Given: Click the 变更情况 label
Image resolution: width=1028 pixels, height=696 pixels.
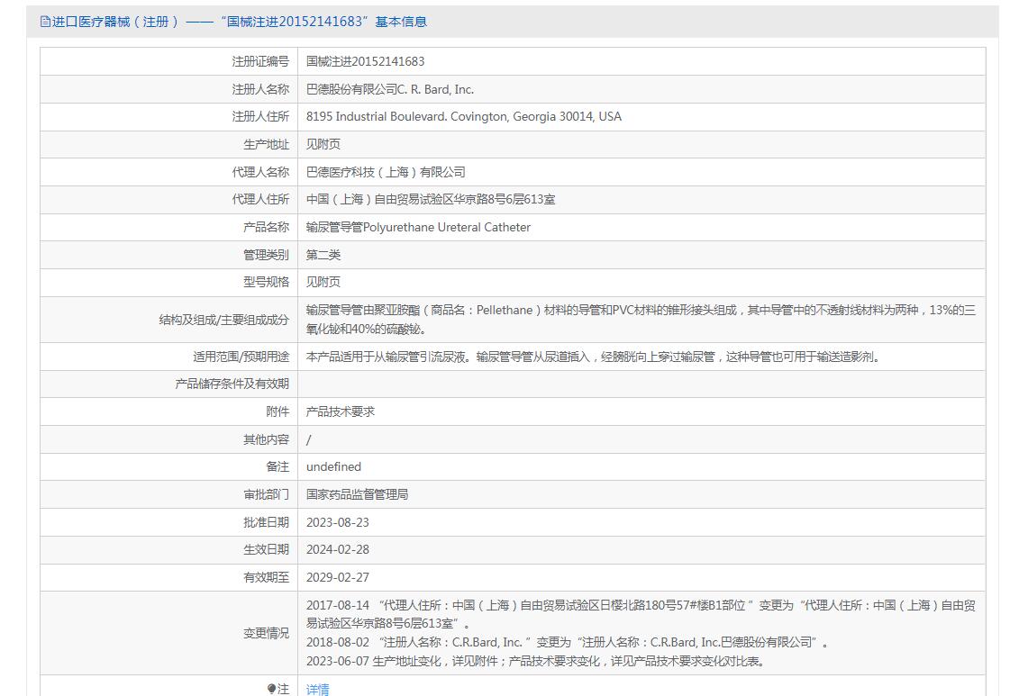Looking at the screenshot, I should pos(266,633).
